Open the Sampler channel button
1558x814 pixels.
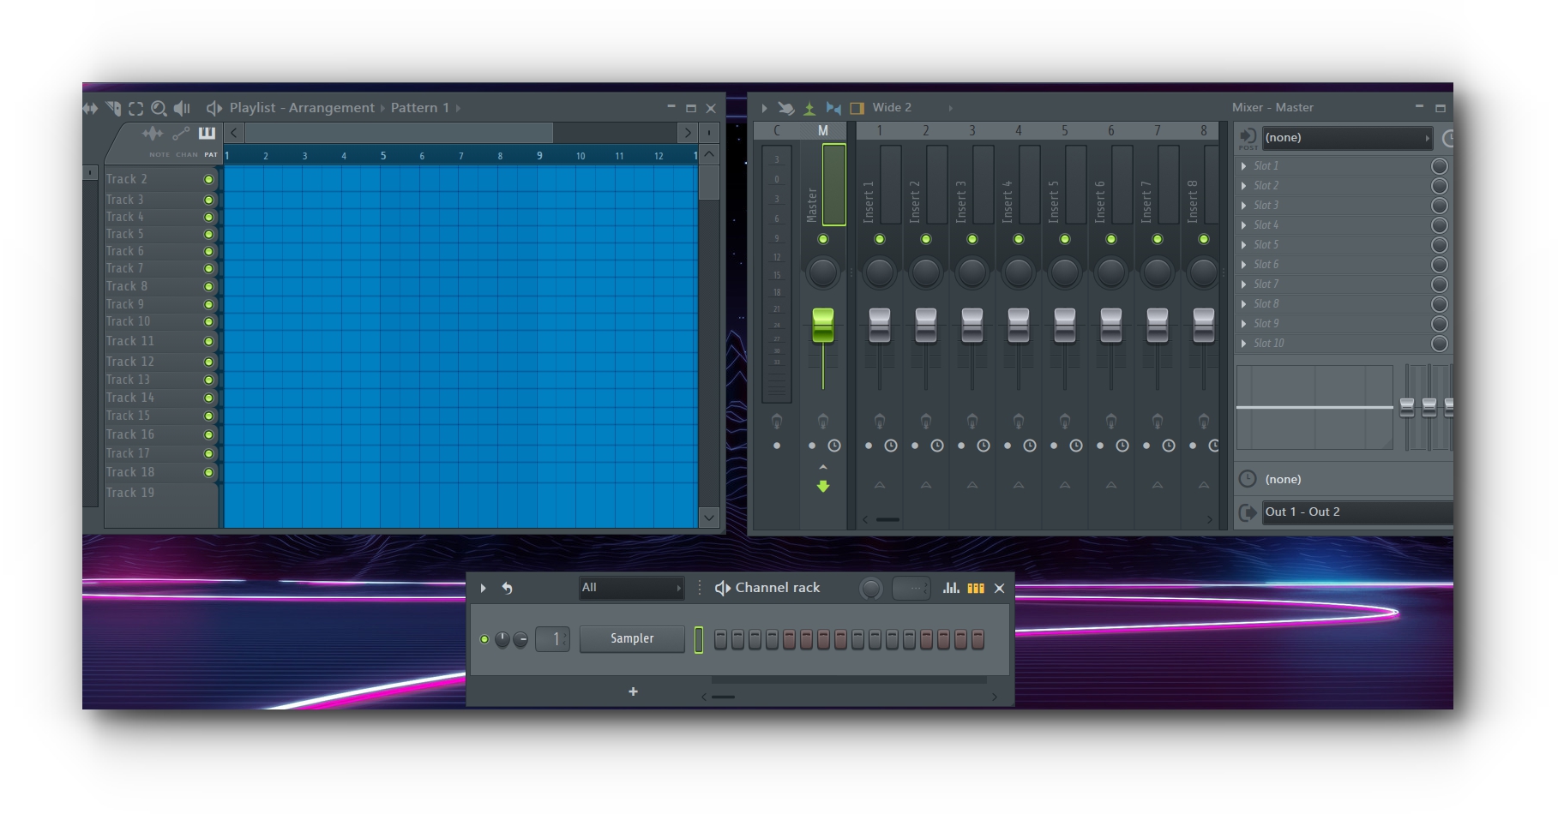tap(632, 639)
